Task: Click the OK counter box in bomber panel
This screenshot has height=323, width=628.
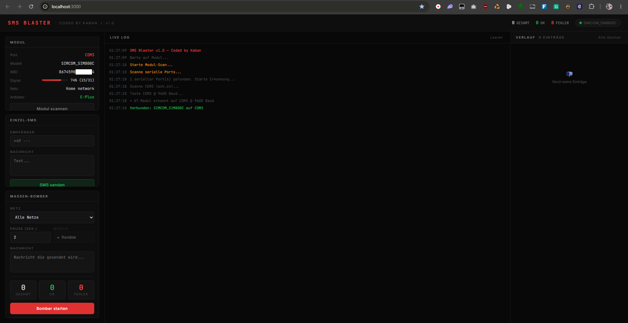Action: click(x=52, y=290)
